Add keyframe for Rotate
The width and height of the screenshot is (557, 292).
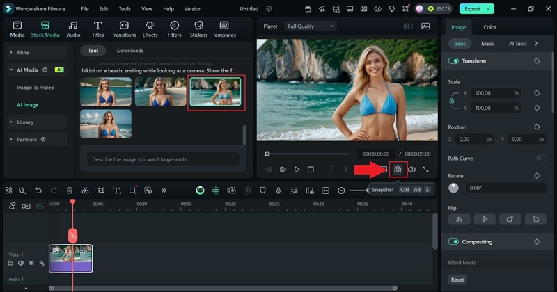pyautogui.click(x=537, y=176)
